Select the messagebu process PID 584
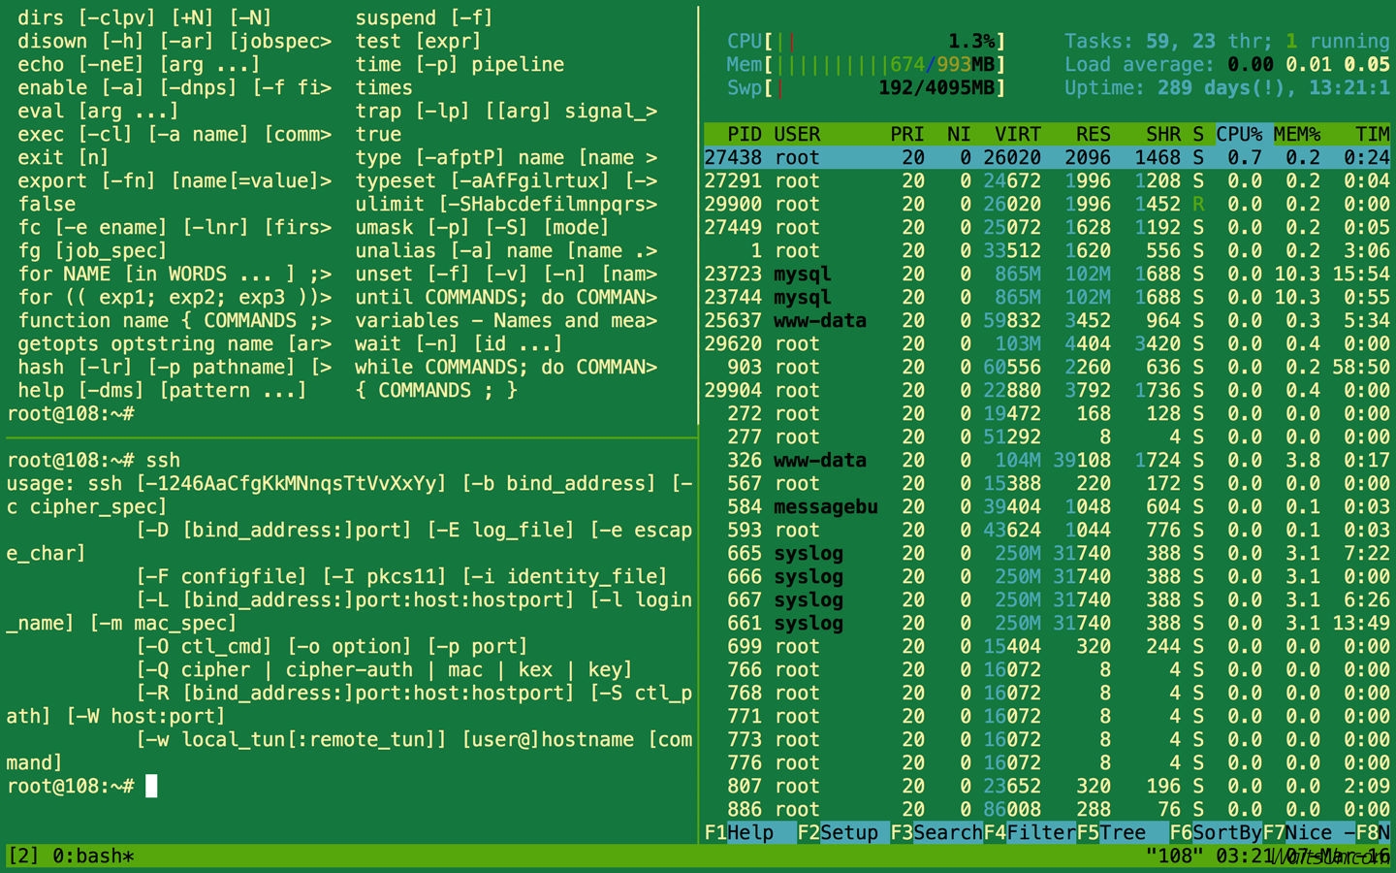Screen dimensions: 1396x873 (825, 506)
